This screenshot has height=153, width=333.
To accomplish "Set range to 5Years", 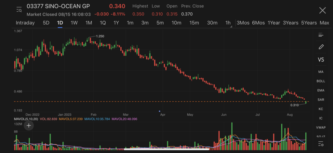I will click(309, 23).
